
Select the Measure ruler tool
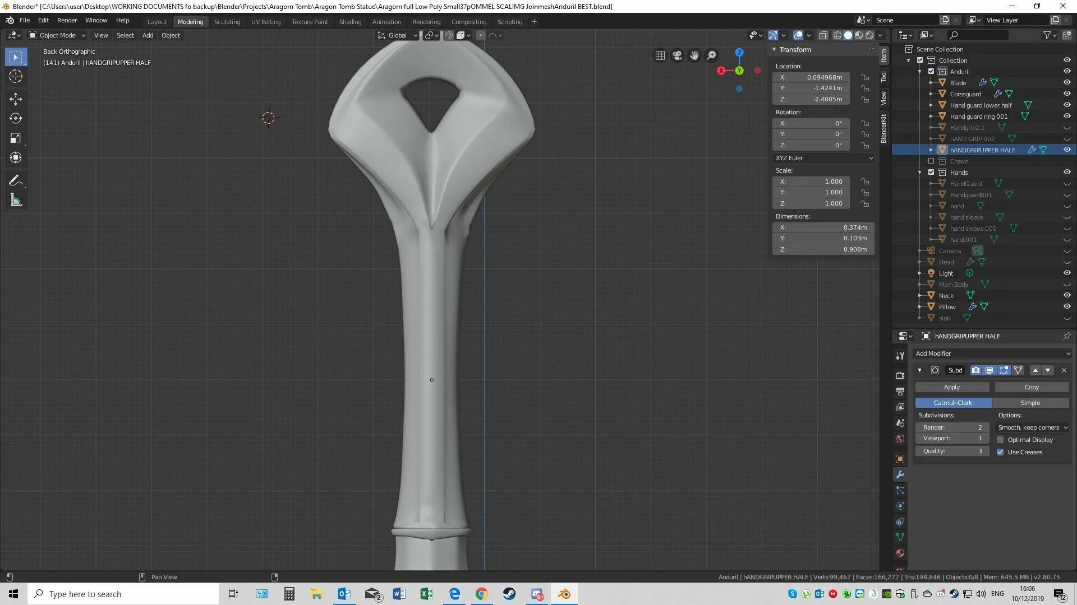(x=16, y=201)
